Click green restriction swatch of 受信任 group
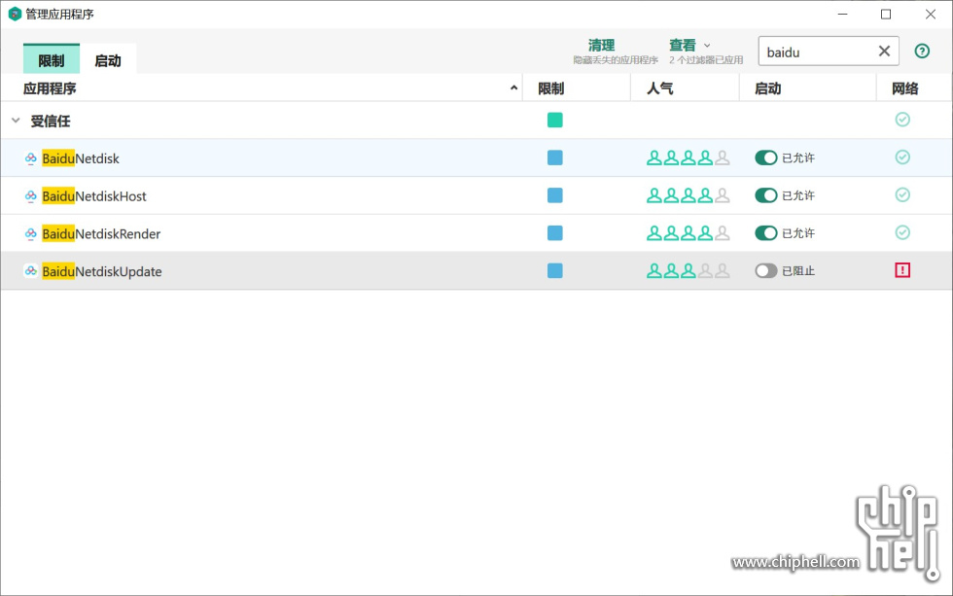 point(555,121)
